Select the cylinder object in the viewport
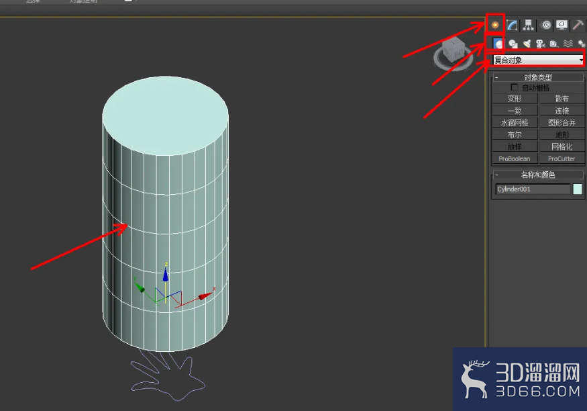The height and width of the screenshot is (411, 587). (165, 214)
